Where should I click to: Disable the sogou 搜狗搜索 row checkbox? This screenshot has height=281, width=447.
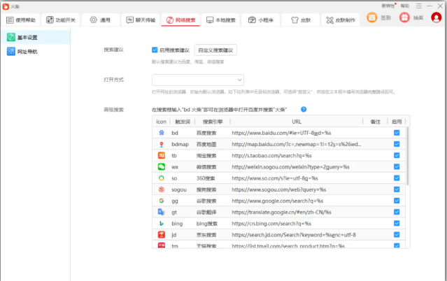[397, 189]
